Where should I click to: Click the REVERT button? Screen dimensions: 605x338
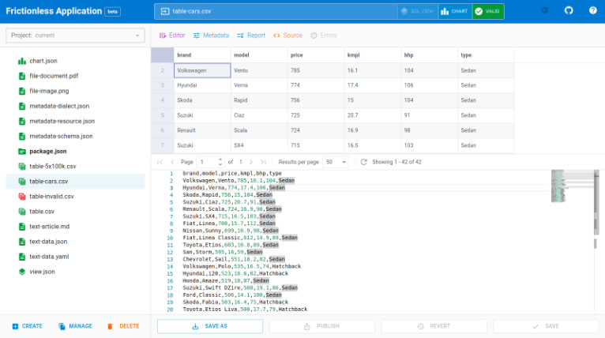[x=434, y=326]
